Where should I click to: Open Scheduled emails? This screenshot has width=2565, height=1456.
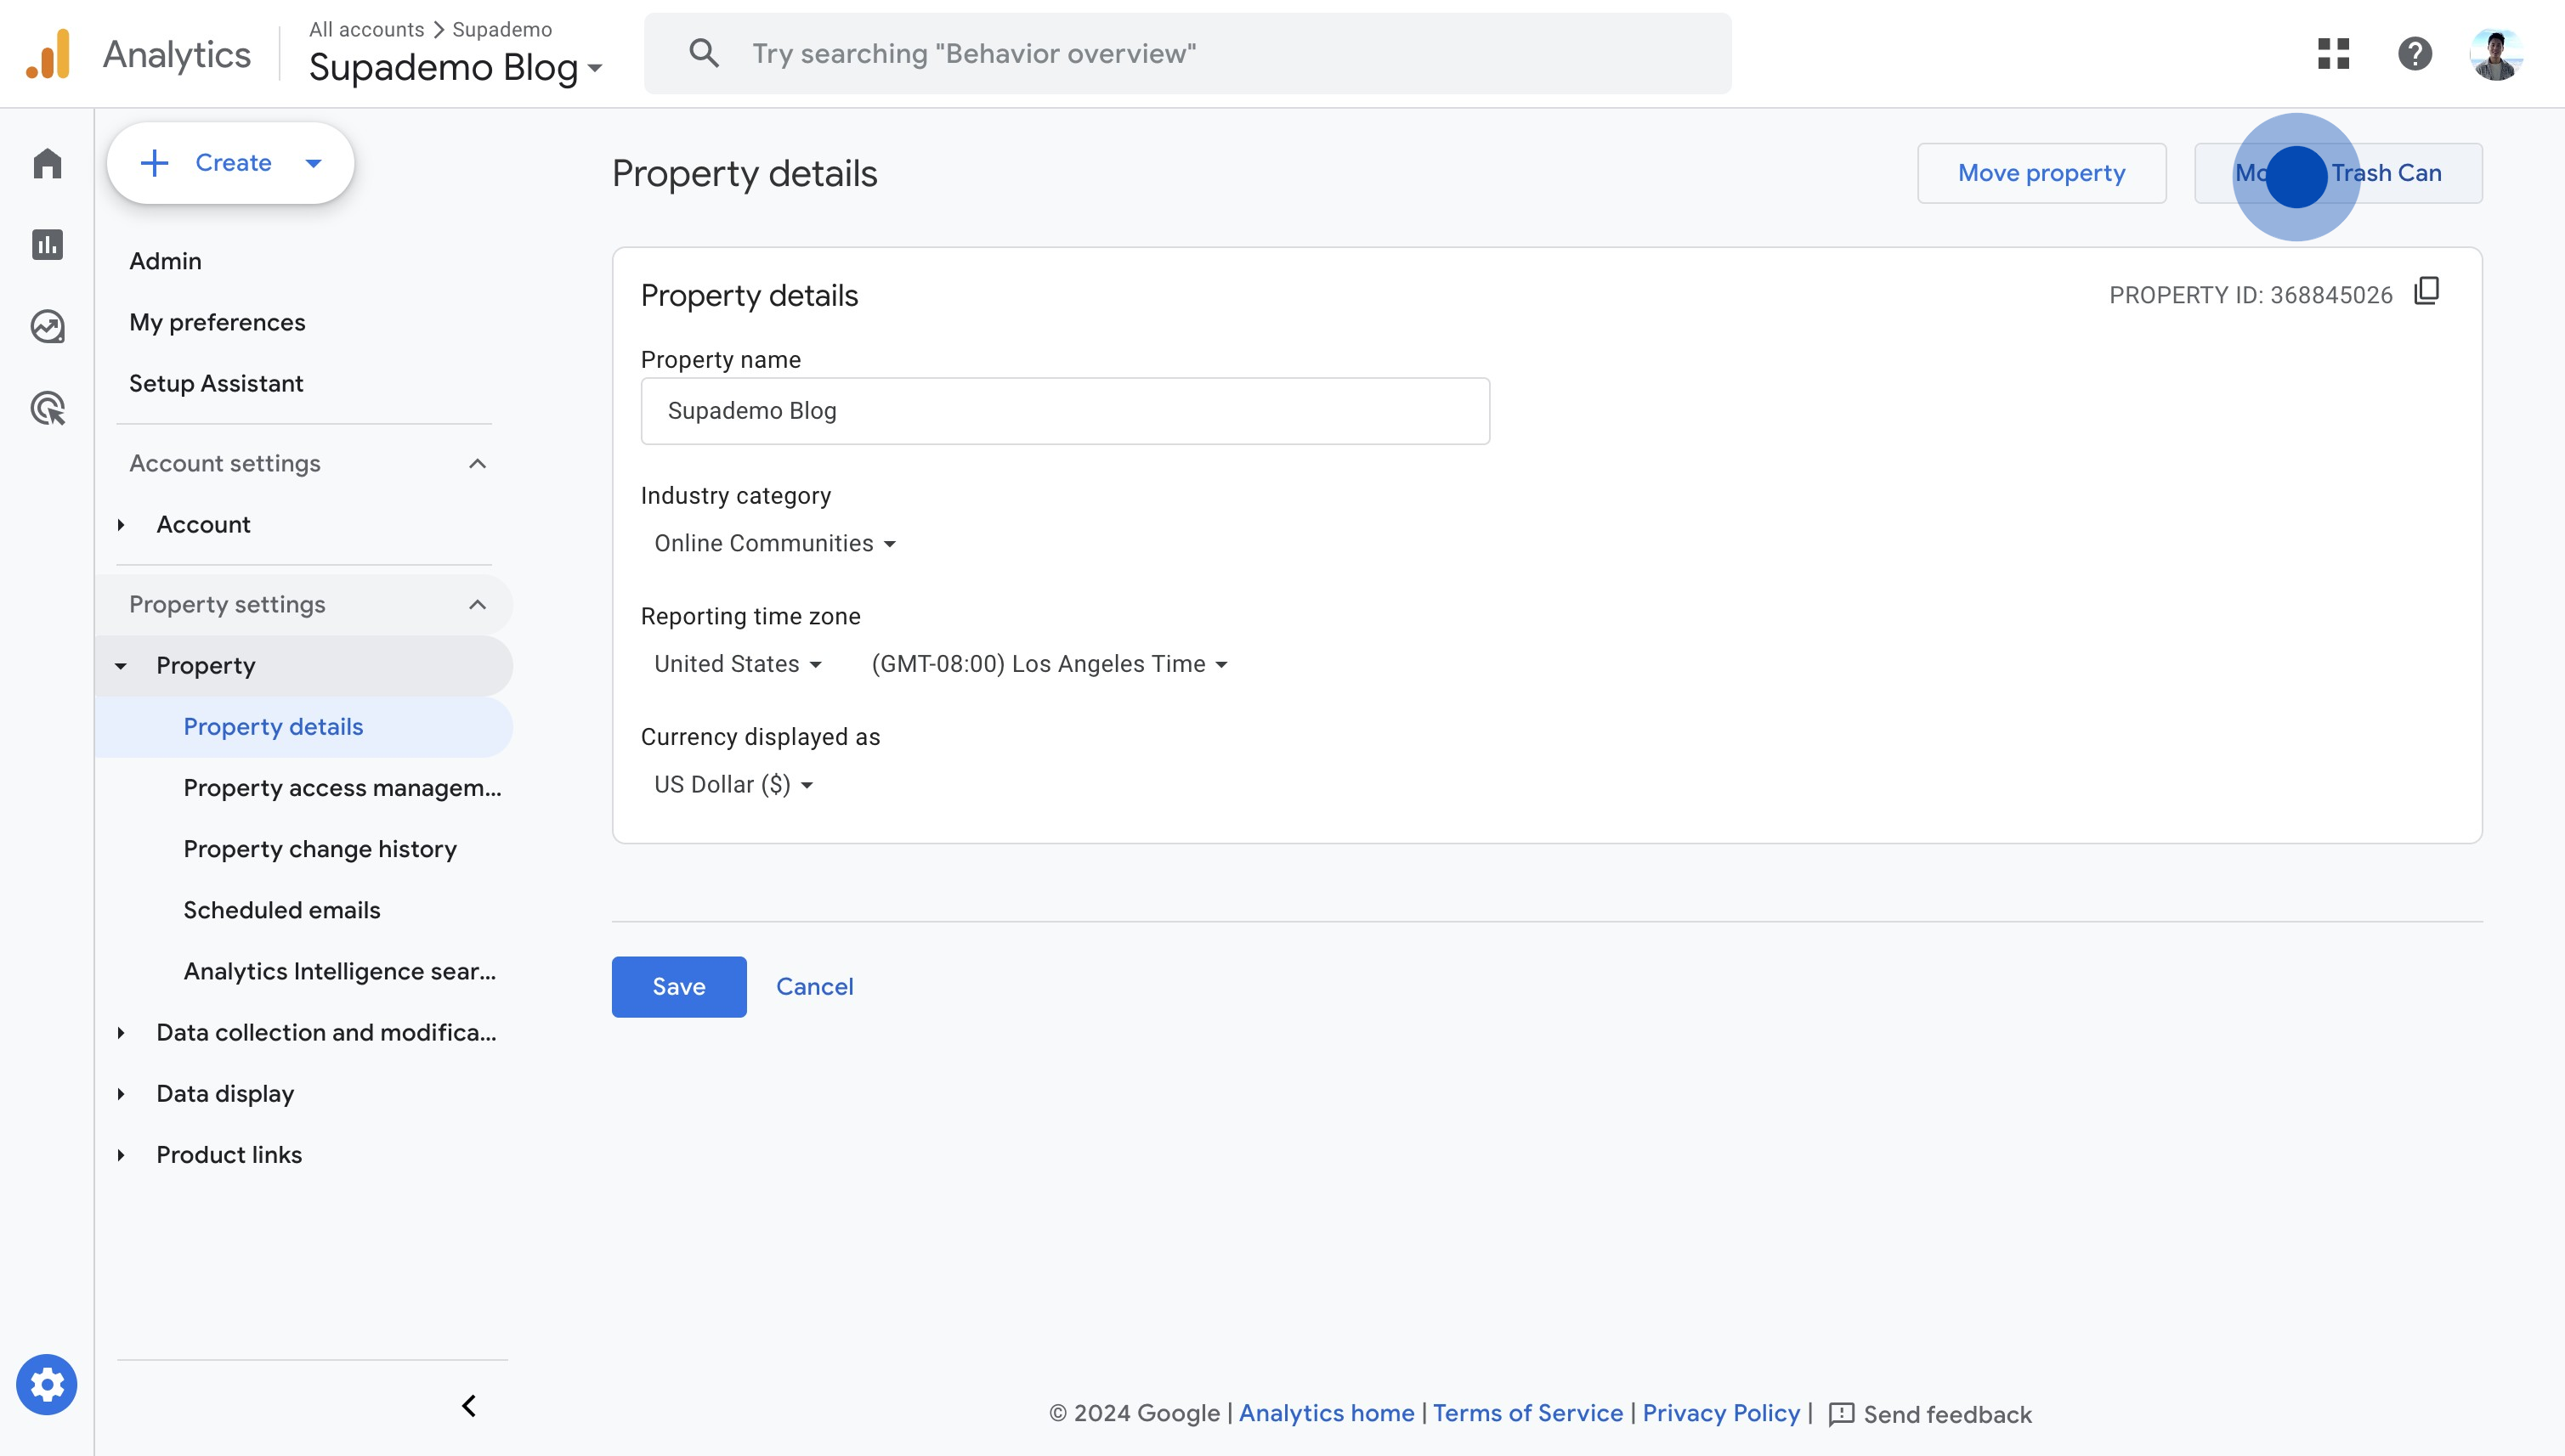(282, 910)
